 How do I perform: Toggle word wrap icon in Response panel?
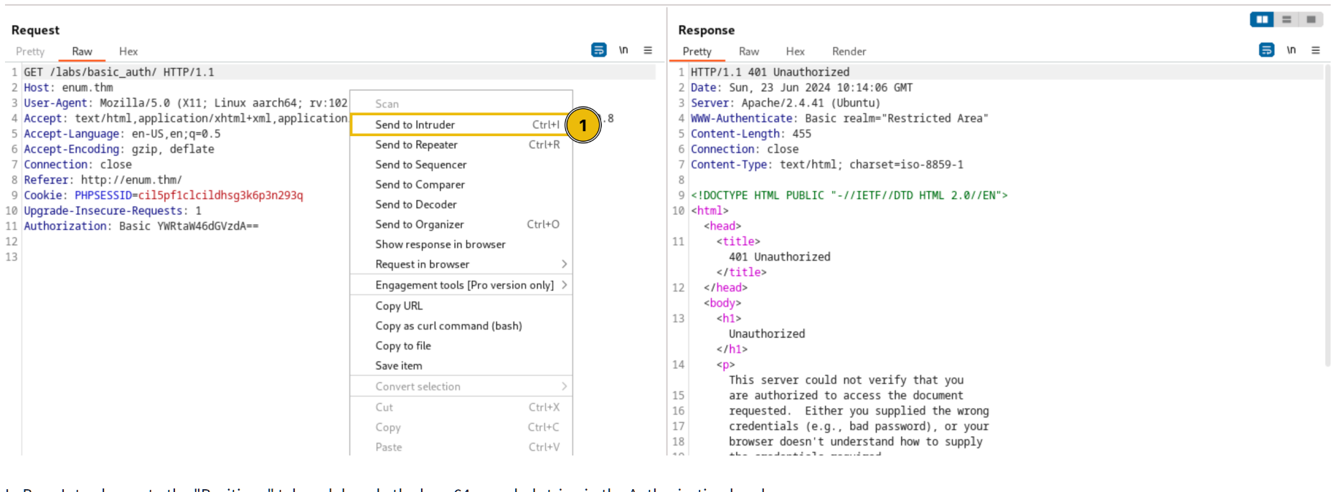(x=1266, y=50)
